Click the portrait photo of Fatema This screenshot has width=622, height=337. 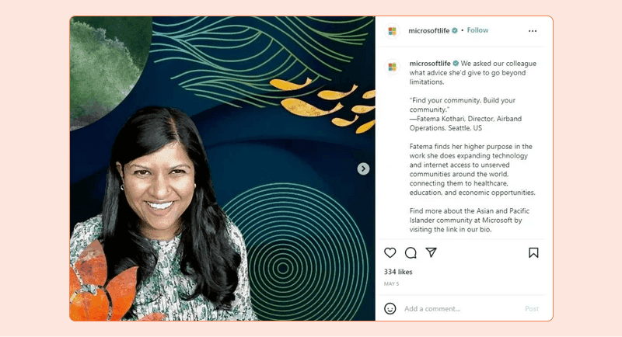click(x=222, y=168)
